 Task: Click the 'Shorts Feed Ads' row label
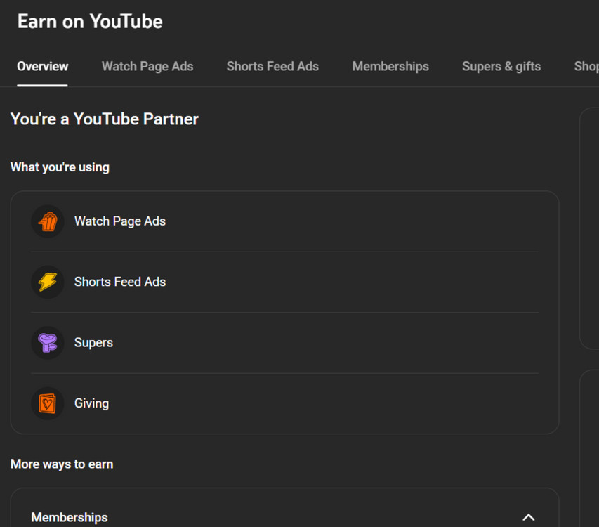pos(120,282)
